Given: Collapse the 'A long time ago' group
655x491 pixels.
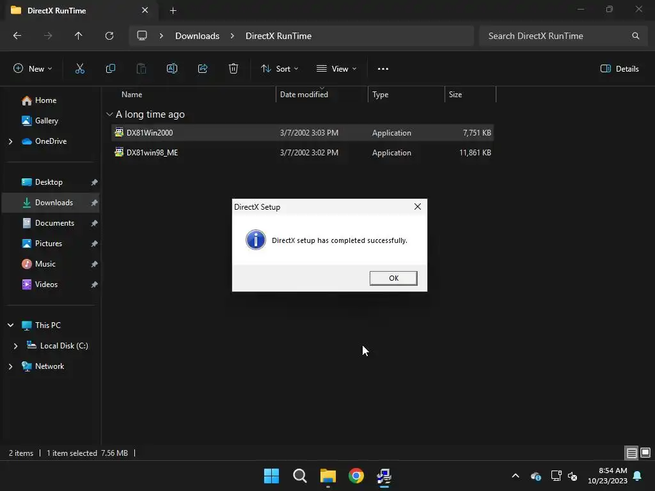Looking at the screenshot, I should pos(109,114).
